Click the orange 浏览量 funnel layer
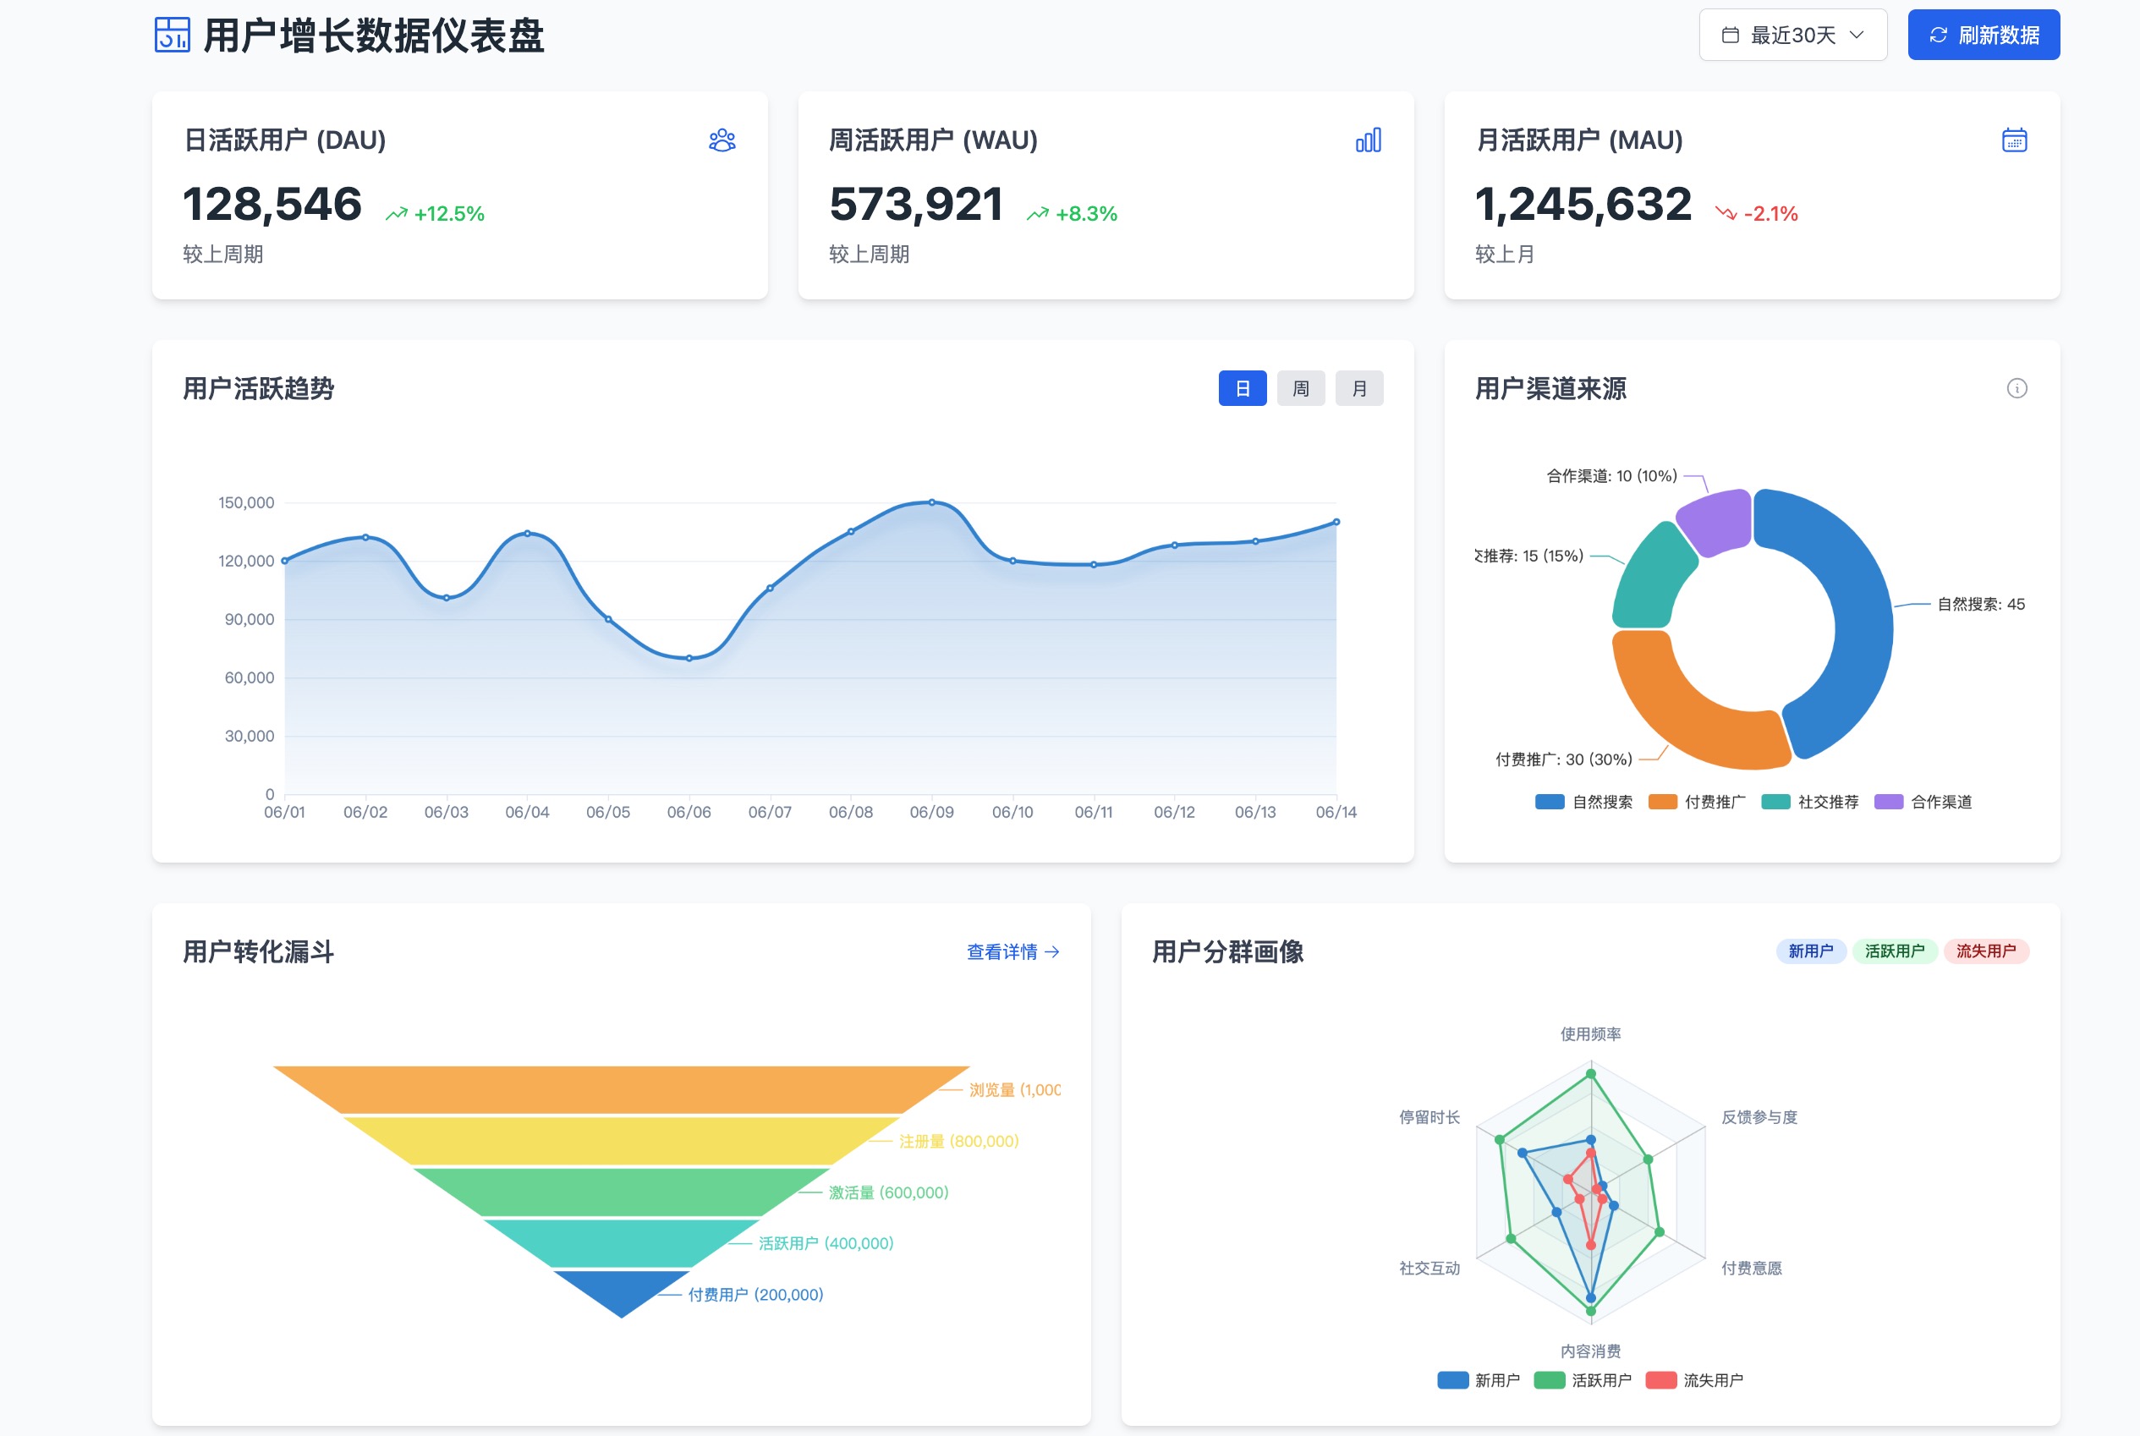The height and width of the screenshot is (1436, 2140). [x=621, y=1089]
